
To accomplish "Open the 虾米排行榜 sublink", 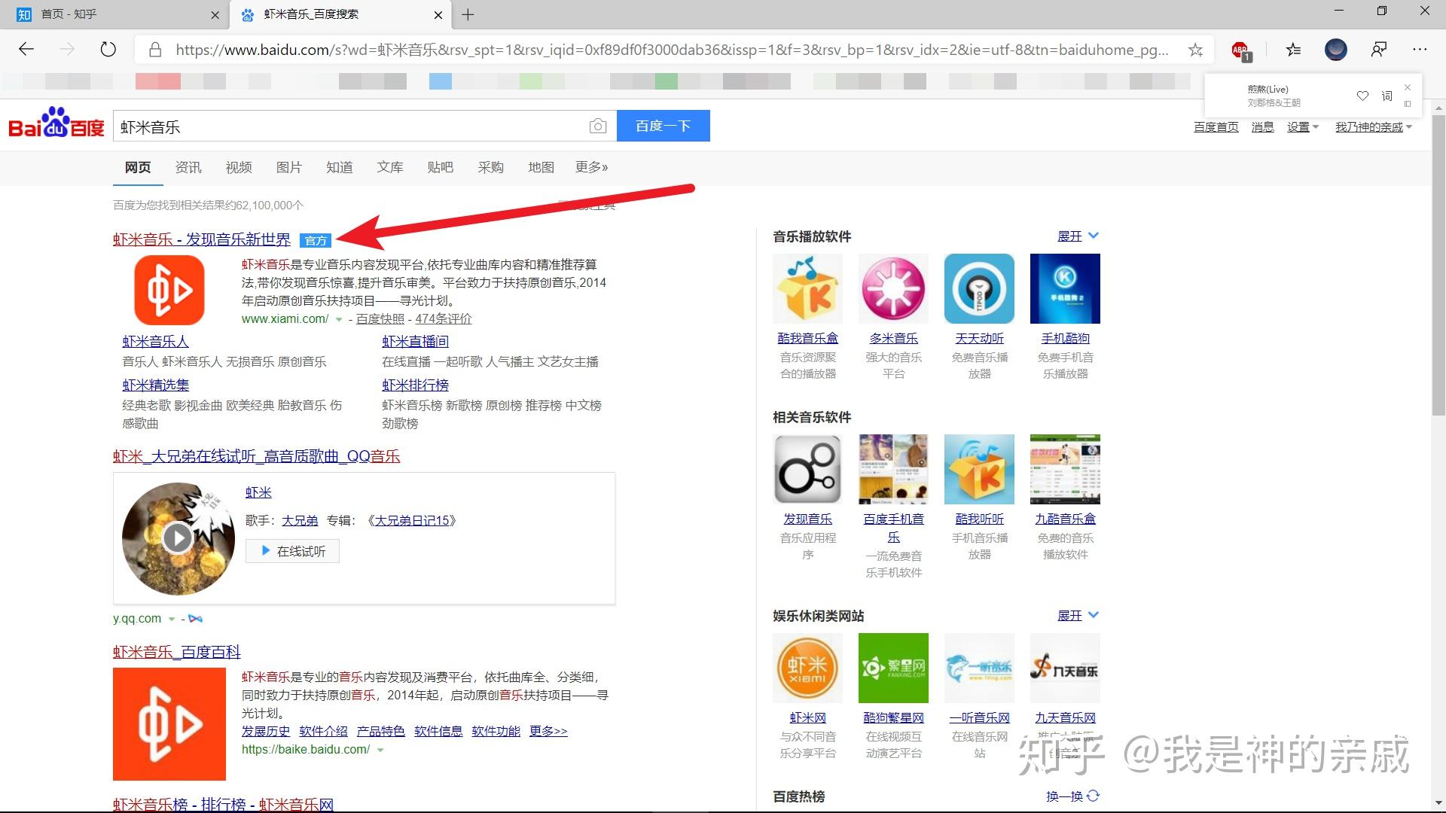I will pyautogui.click(x=416, y=385).
